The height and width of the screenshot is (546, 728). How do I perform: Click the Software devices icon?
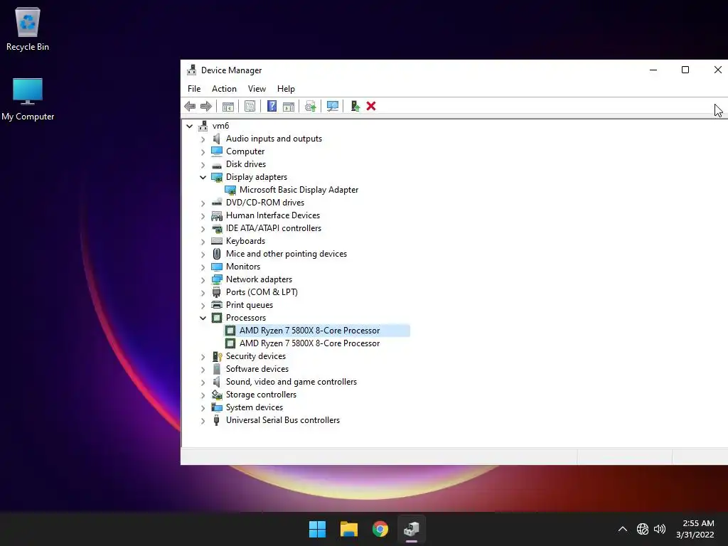[217, 369]
